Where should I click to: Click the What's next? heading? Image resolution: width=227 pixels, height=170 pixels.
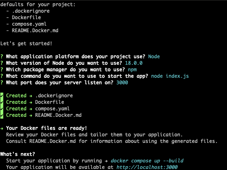(x=18, y=154)
